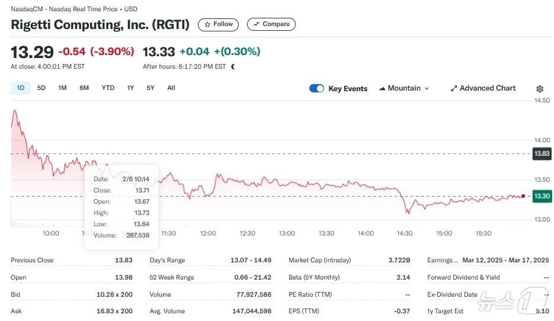The height and width of the screenshot is (321, 554).
Task: Click the Rigetti Computing, Inc. (RGTI) title
Action: pos(100,25)
